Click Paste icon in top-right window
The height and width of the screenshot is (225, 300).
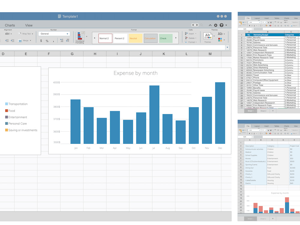tap(240, 23)
